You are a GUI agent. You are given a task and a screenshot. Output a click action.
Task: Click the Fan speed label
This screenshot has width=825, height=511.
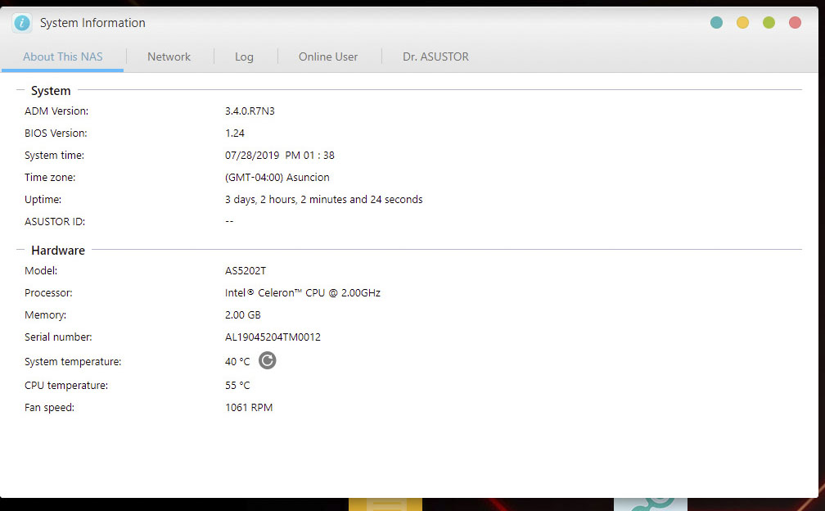click(49, 407)
